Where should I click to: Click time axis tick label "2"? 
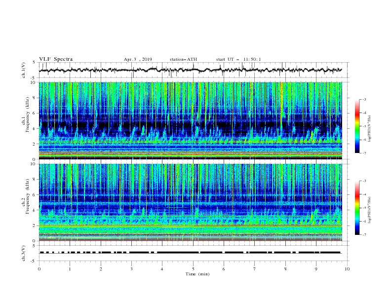click(101, 269)
